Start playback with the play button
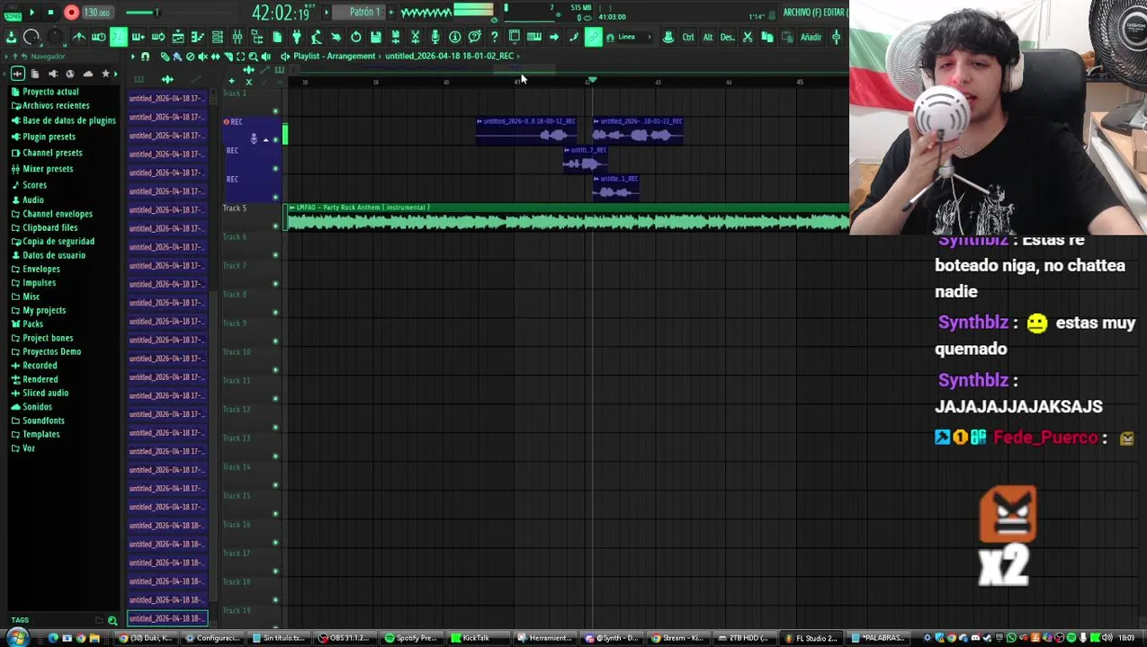The height and width of the screenshot is (647, 1147). tap(31, 13)
